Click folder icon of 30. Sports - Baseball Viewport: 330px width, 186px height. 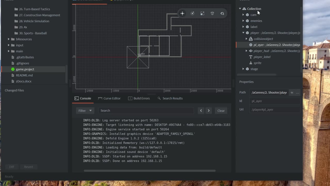pos(16,33)
